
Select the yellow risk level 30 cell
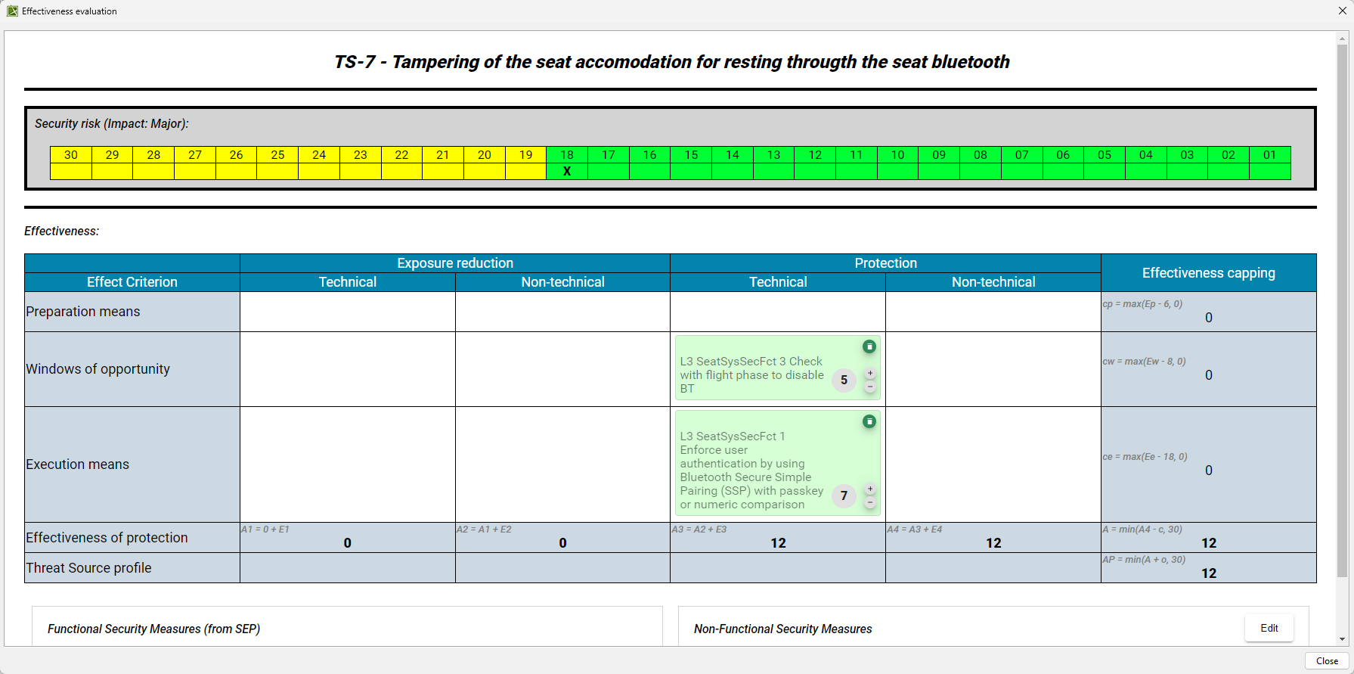point(71,163)
